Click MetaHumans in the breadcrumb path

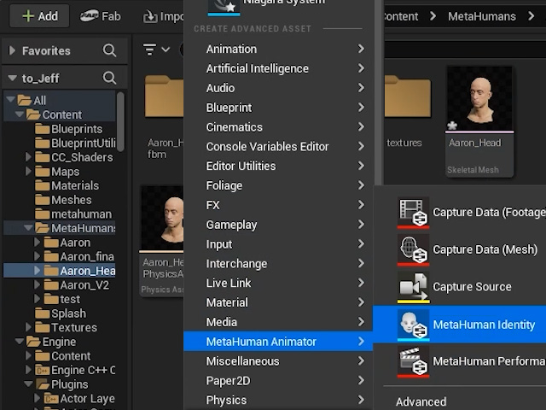click(481, 16)
